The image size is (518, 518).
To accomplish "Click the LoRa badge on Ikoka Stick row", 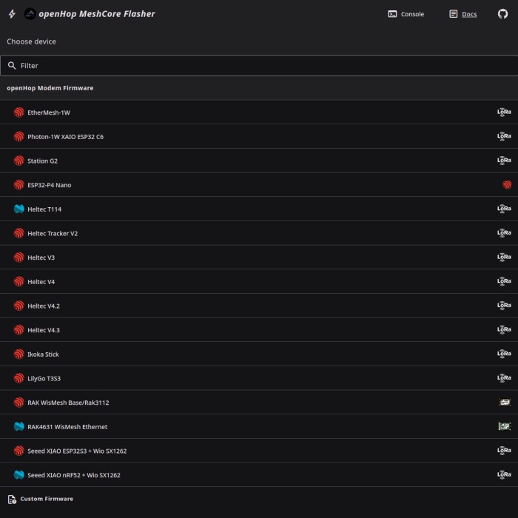I will pos(504,354).
